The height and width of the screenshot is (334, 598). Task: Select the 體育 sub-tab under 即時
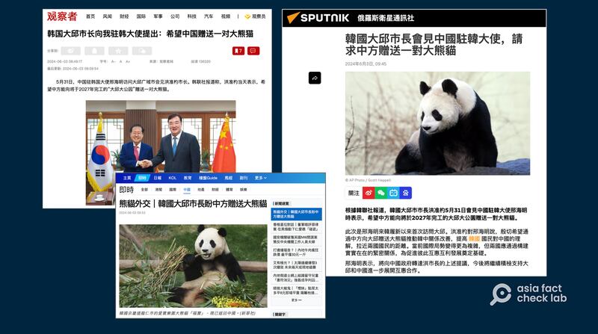click(x=229, y=190)
